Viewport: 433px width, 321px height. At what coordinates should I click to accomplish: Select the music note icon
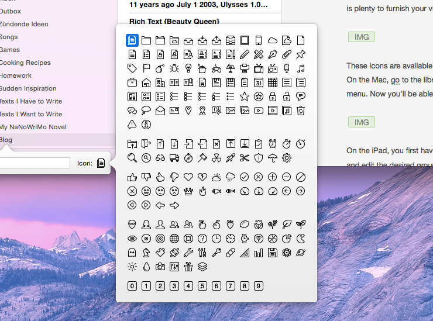click(x=301, y=68)
